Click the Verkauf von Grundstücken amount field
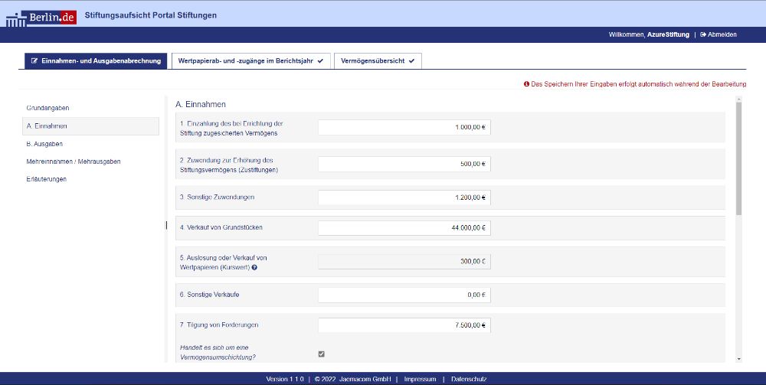 pyautogui.click(x=404, y=227)
